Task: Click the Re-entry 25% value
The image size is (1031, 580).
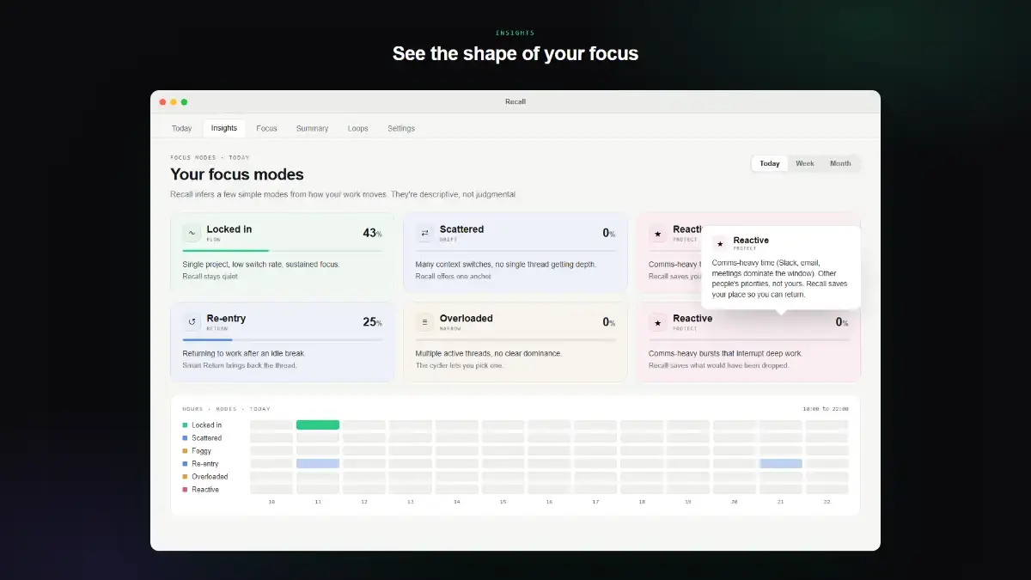Action: 372,322
